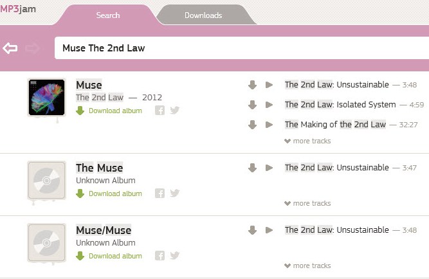Viewport: 429px width, 279px height.
Task: Play Muse/Muse track Unsustainable
Action: coord(269,230)
